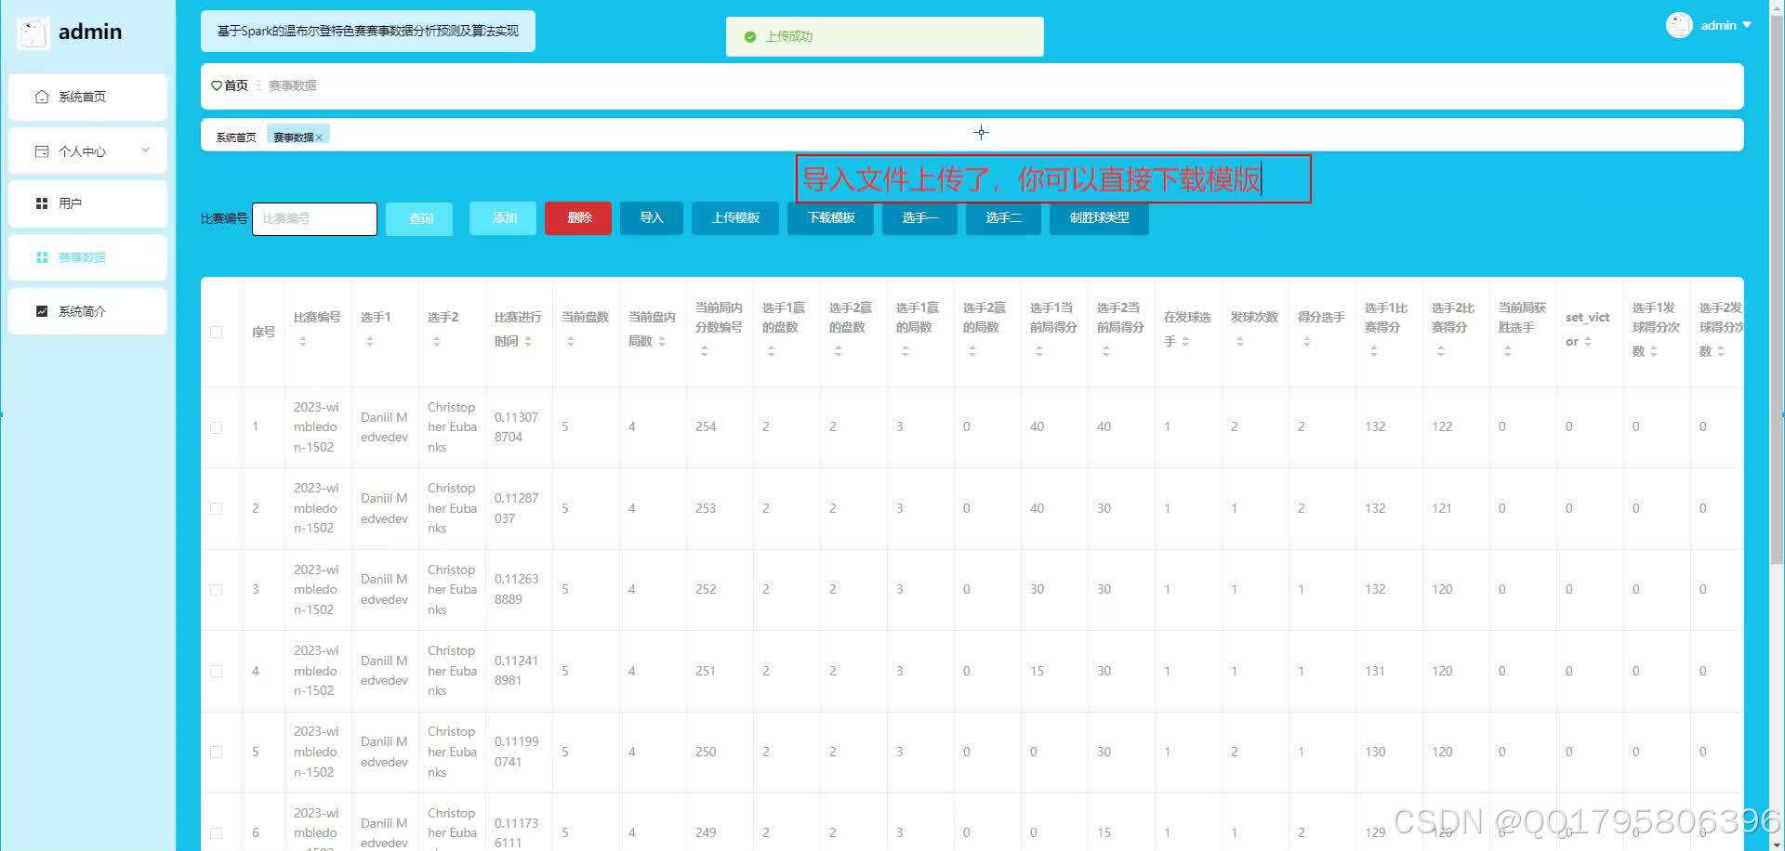1785x851 pixels.
Task: Click the admin logo icon top left
Action: click(32, 32)
